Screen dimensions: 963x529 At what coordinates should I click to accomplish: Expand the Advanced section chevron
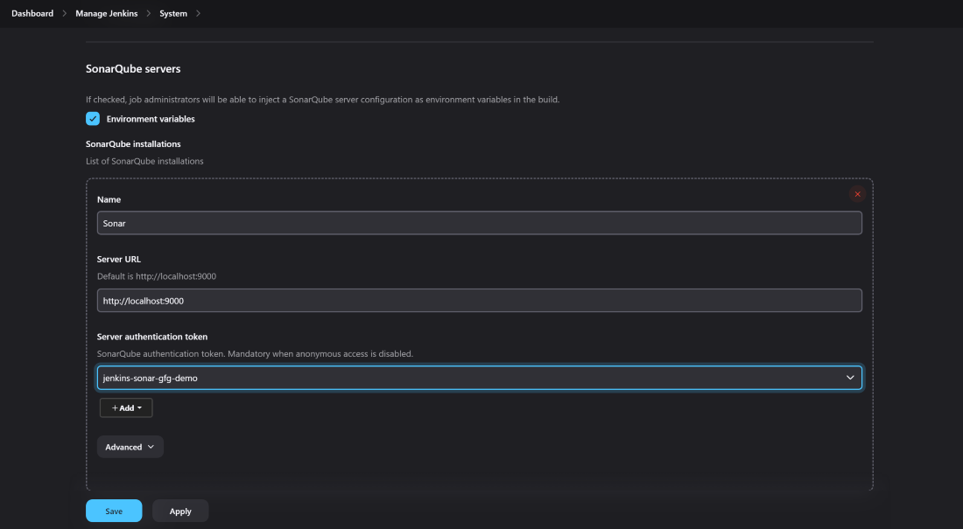coord(151,447)
